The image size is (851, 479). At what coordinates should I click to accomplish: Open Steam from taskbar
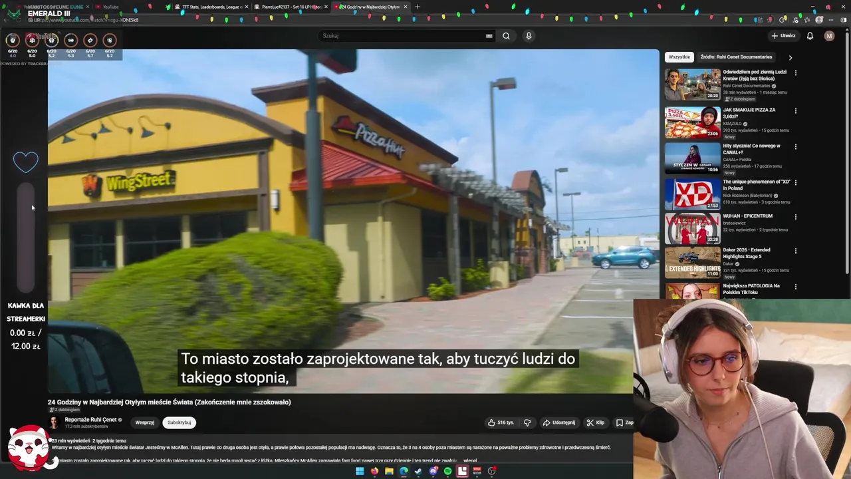point(418,471)
